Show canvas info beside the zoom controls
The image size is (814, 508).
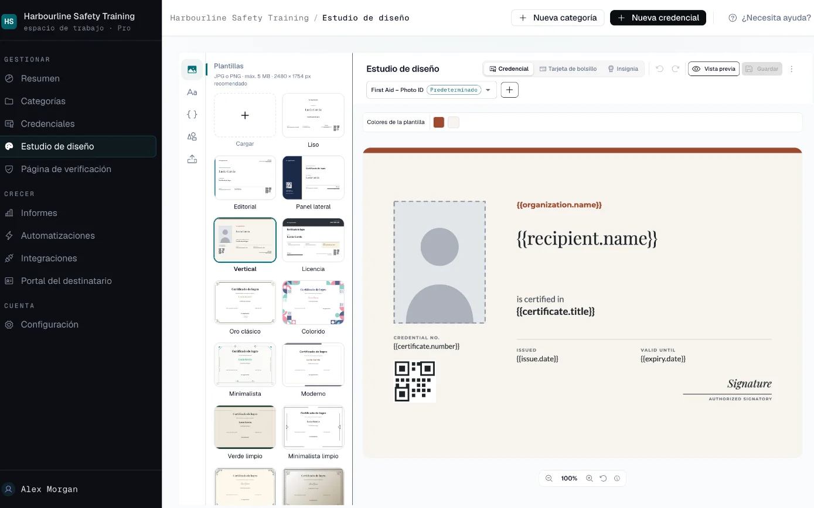617,478
